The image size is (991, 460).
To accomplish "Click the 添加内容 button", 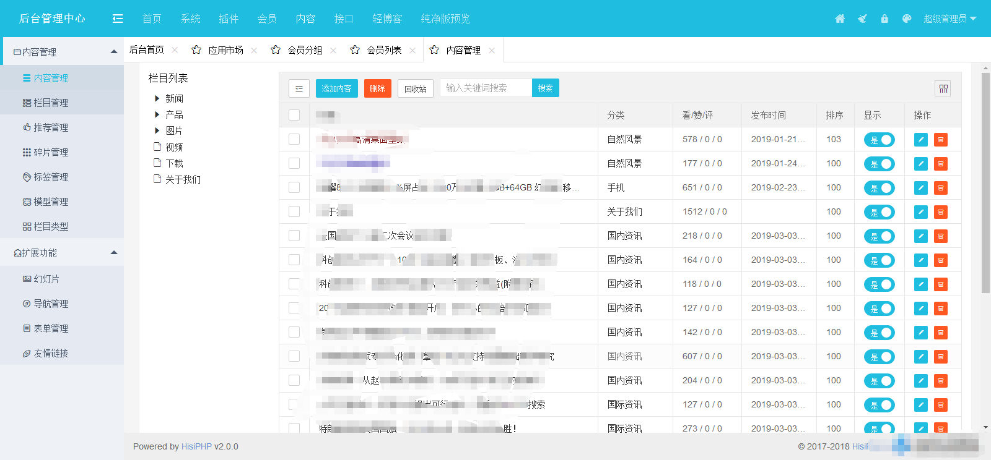I will click(x=336, y=88).
